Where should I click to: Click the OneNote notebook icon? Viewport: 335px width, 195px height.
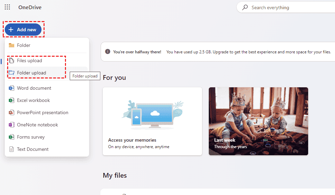[12, 125]
